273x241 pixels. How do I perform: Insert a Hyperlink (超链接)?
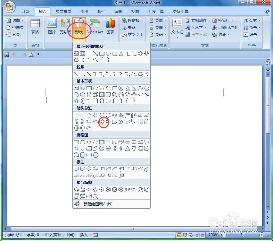pos(131,21)
